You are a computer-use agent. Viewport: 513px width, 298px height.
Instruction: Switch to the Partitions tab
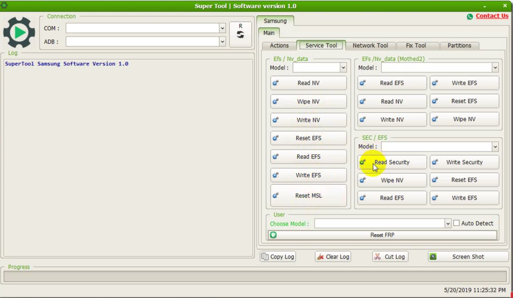coord(459,45)
